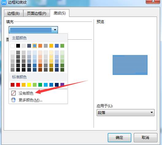Switch to the Borders (边框) tab
Image resolution: width=162 pixels, height=145 pixels.
point(13,13)
